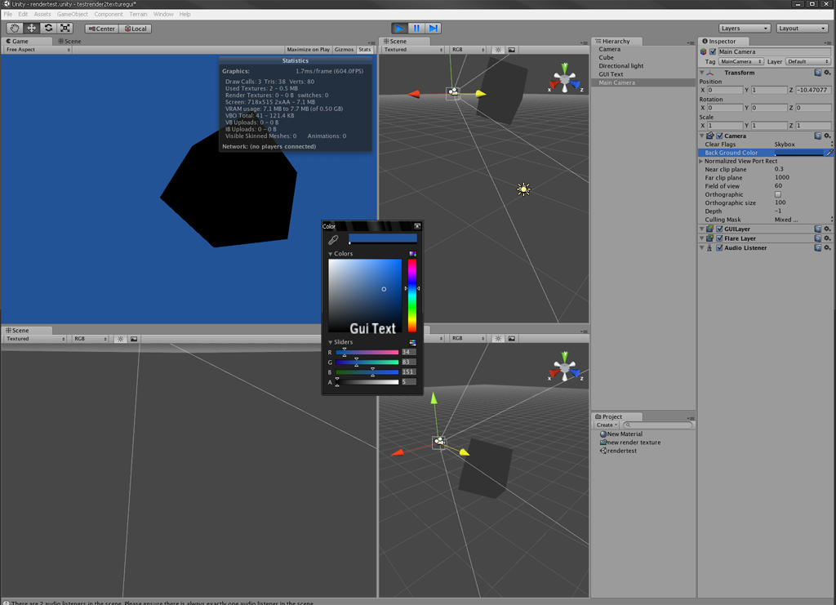
Task: Open the GameObject menu
Action: coord(71,13)
